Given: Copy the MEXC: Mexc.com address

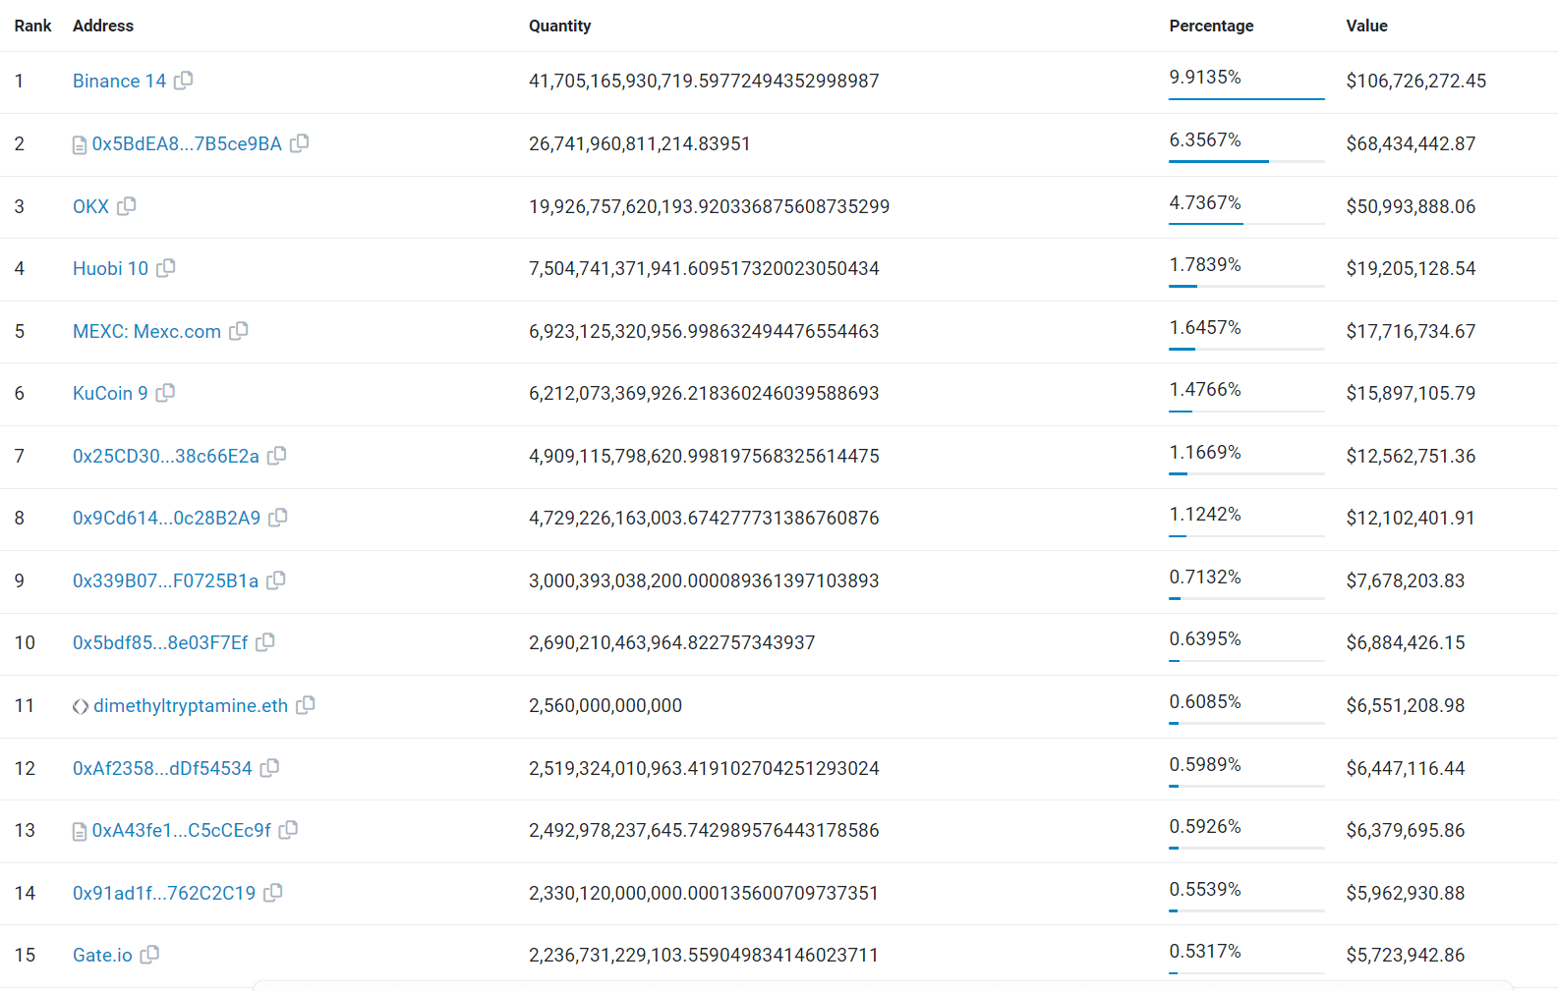Looking at the screenshot, I should [239, 331].
